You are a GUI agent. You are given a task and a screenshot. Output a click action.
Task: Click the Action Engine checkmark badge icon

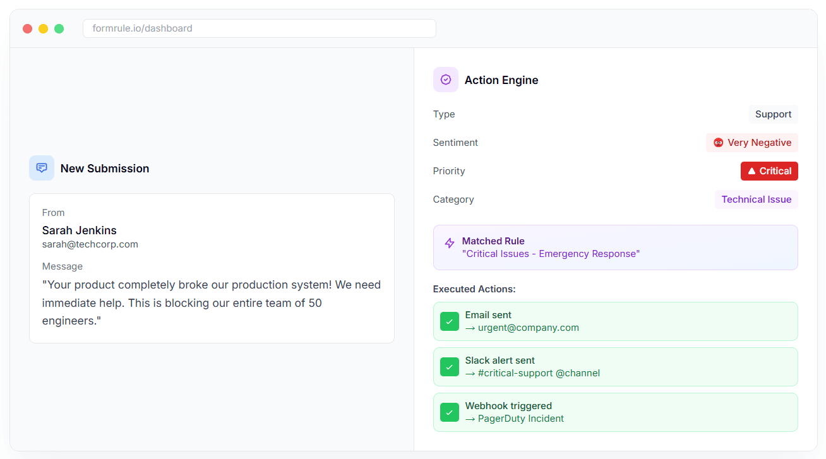point(446,80)
